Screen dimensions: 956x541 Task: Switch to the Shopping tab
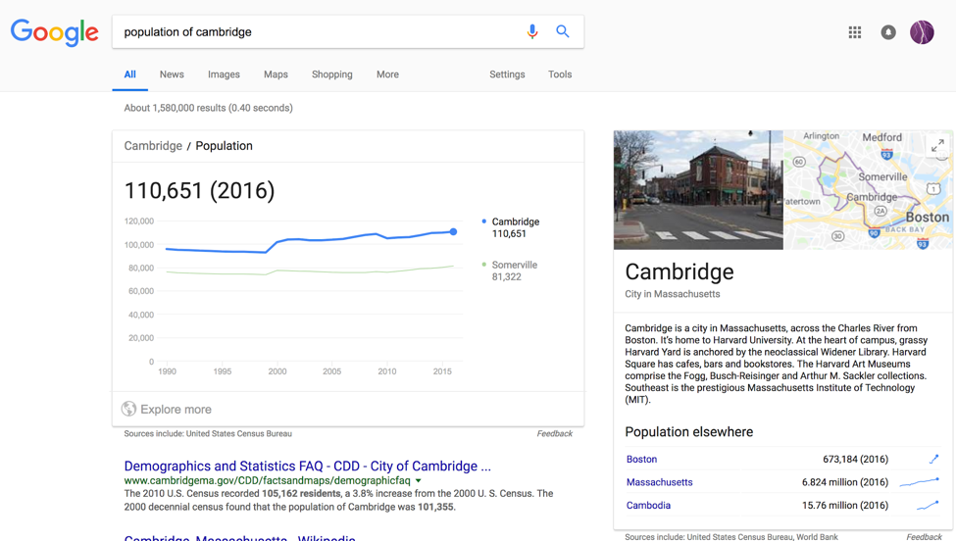pos(332,74)
